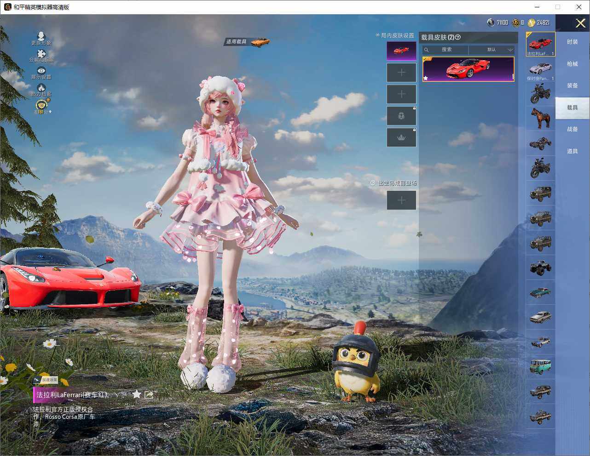Image resolution: width=590 pixels, height=456 pixels.
Task: Open the 装备 equipment tab
Action: pyautogui.click(x=572, y=85)
